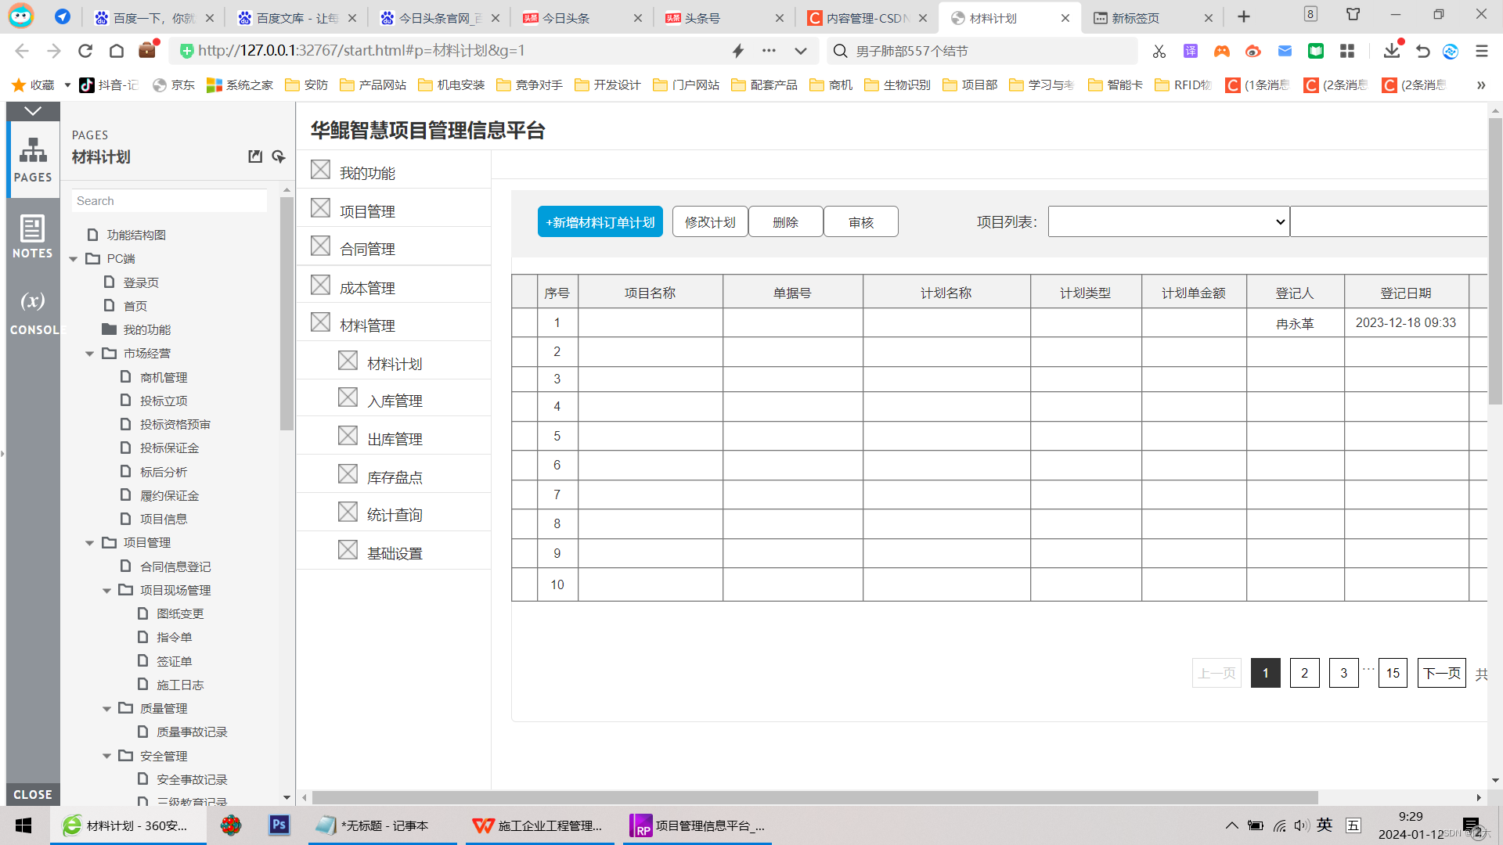
Task: Click the horizontal scrollbar at bottom
Action: pos(814,797)
